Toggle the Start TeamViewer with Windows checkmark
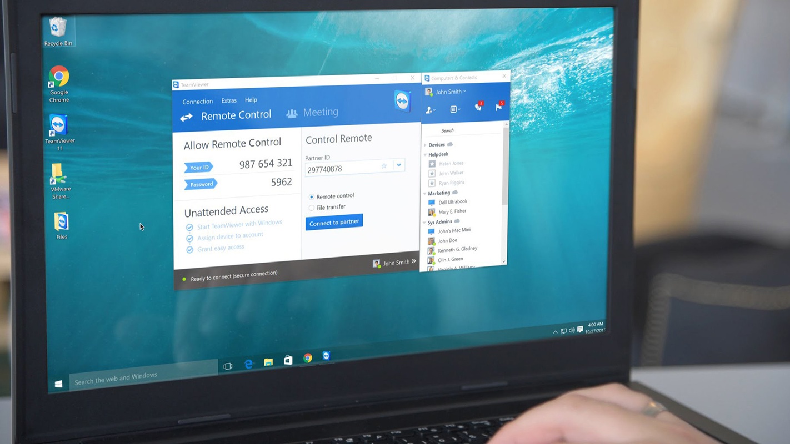The height and width of the screenshot is (444, 790). point(189,228)
